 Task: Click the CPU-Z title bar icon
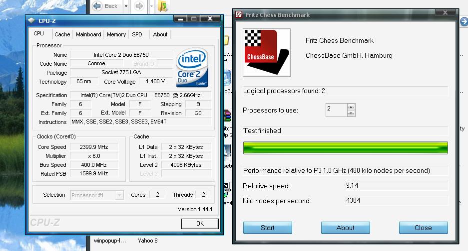pyautogui.click(x=31, y=20)
